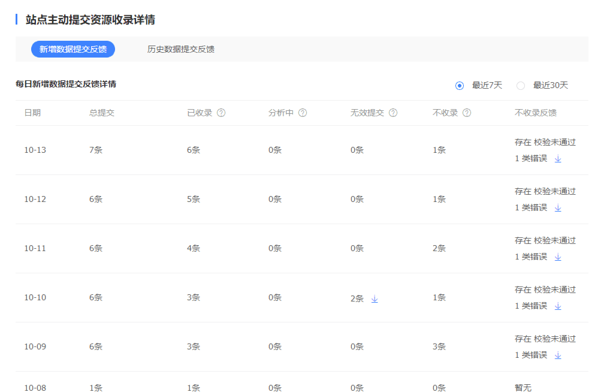Switch to 新增数据提交反馈 tab

73,49
